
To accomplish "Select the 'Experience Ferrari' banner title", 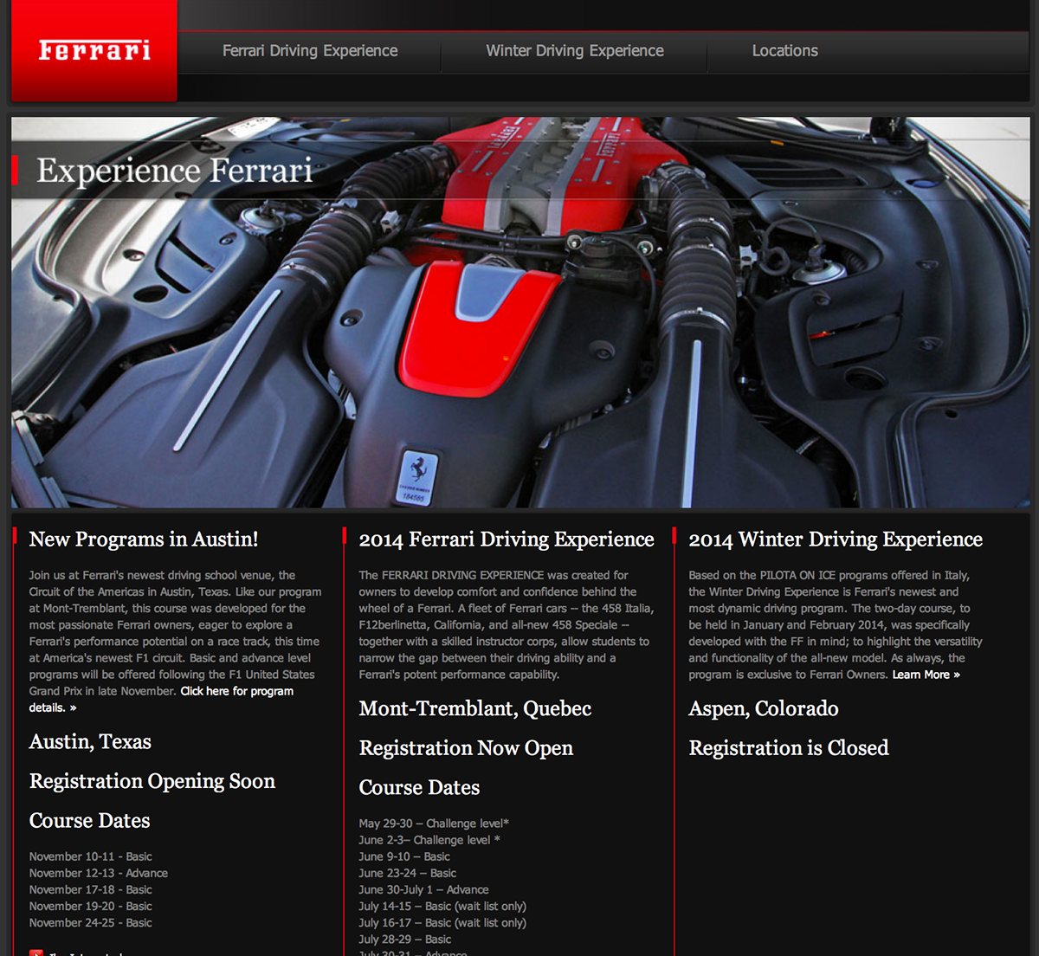I will (x=175, y=171).
